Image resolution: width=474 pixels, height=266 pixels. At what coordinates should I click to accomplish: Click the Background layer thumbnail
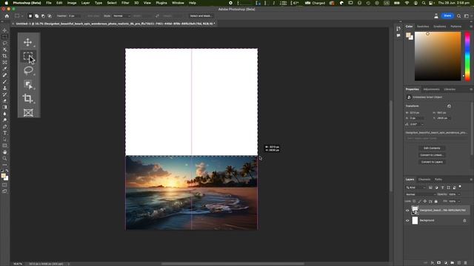[x=415, y=220]
